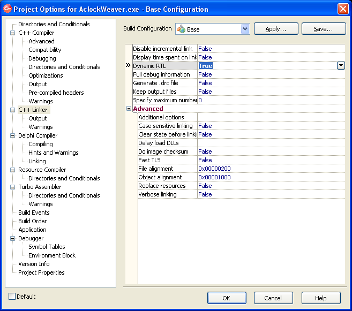Screen dimensions: 352x311
Task: Toggle the Default checkbox
Action: [12, 297]
